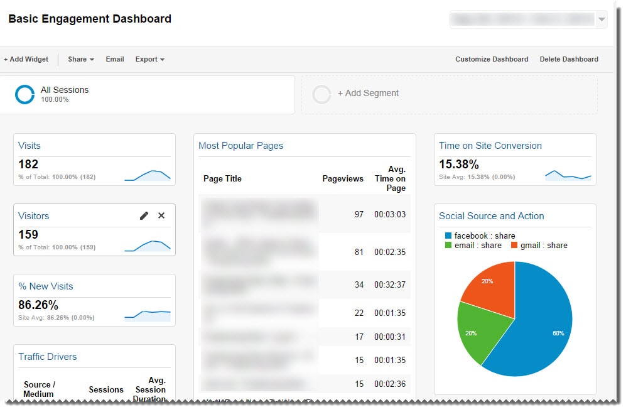Click the green email : share legend swatch
This screenshot has height=412, width=626.
[448, 245]
